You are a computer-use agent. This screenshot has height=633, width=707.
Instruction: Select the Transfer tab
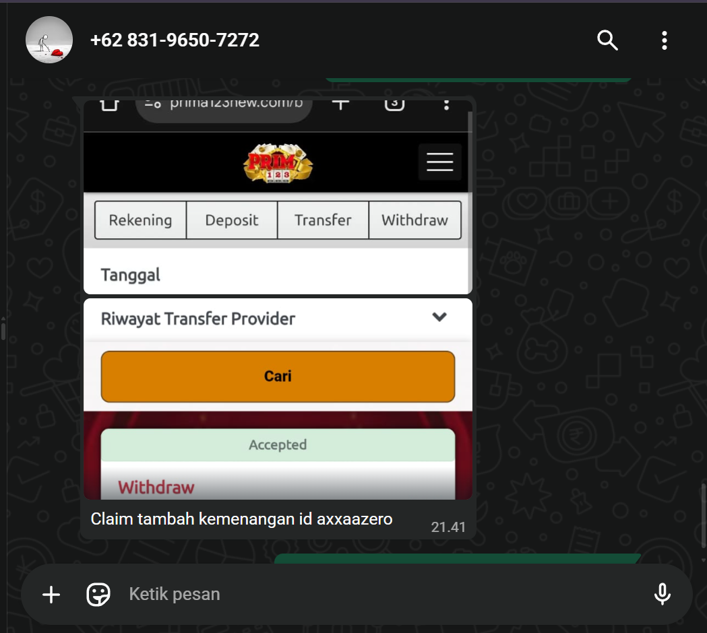coord(323,220)
